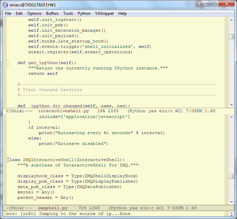Click the interactiveshell.py buffer name in mode line
This screenshot has width=237, height=219.
coord(64,111)
